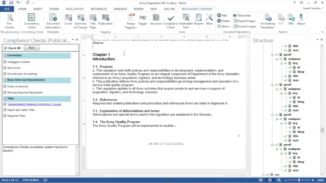Run the Compliance Check tool
Image resolution: width=326 pixels, height=183 pixels.
[x=171, y=22]
